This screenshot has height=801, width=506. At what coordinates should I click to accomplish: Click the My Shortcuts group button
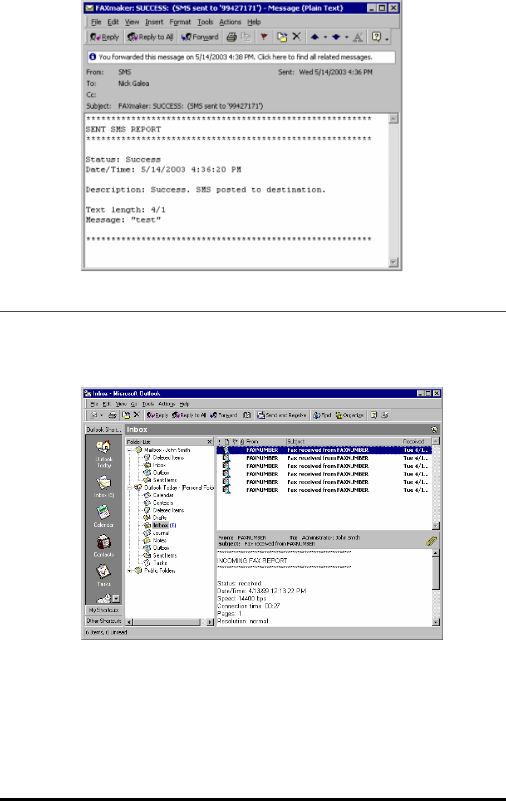[104, 610]
